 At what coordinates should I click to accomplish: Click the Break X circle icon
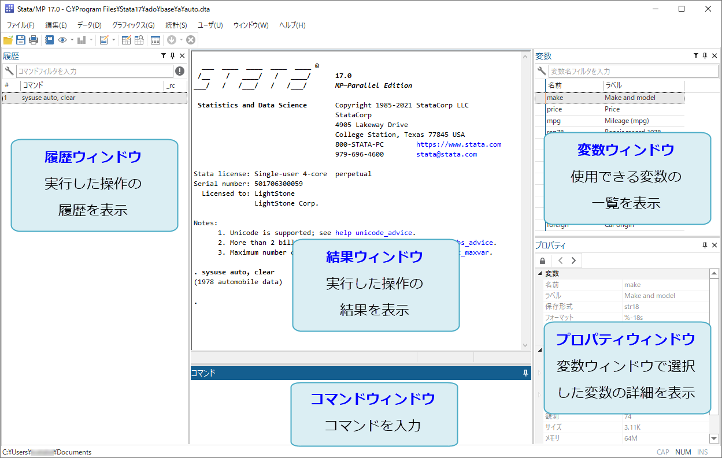(191, 40)
